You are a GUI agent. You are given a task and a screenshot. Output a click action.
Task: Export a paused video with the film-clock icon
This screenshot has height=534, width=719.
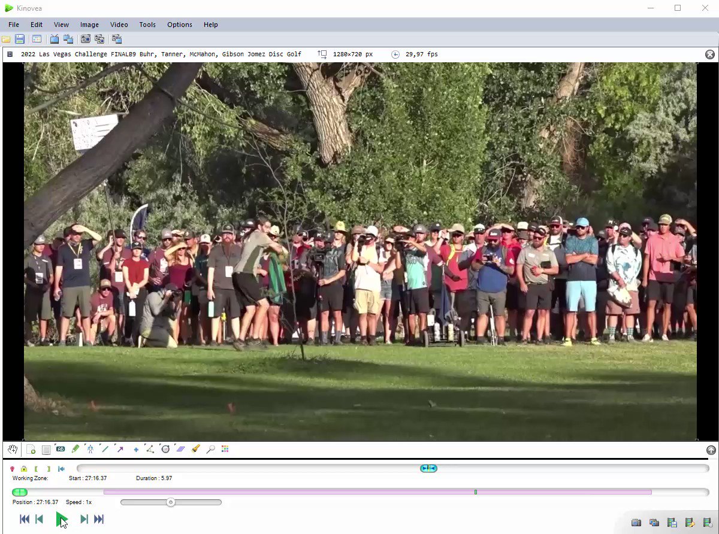coord(708,523)
